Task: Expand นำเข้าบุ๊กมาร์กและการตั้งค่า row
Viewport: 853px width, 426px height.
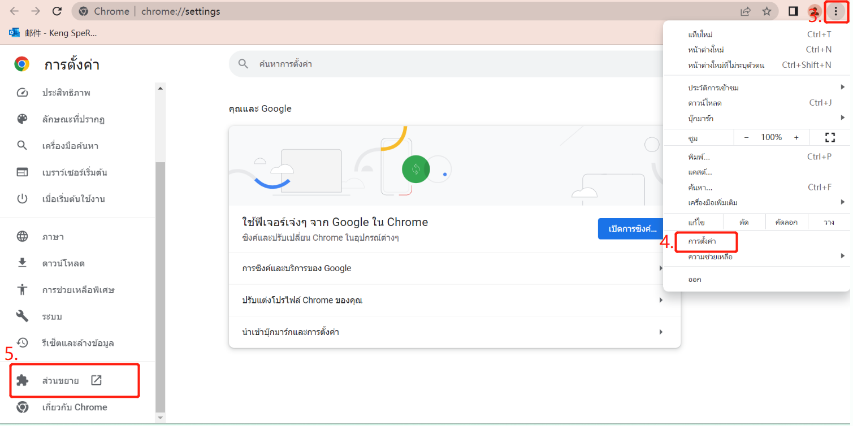Action: pyautogui.click(x=454, y=332)
